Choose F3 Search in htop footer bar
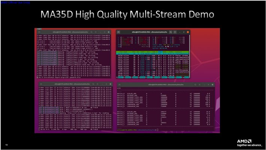The height and width of the screenshot is (150, 266). (x=134, y=78)
